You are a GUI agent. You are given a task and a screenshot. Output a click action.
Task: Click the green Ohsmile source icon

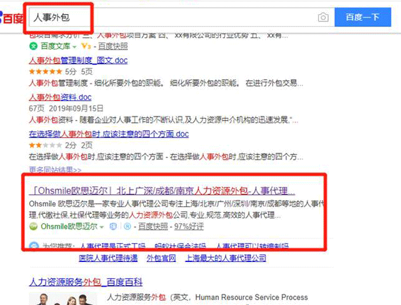coord(33,226)
